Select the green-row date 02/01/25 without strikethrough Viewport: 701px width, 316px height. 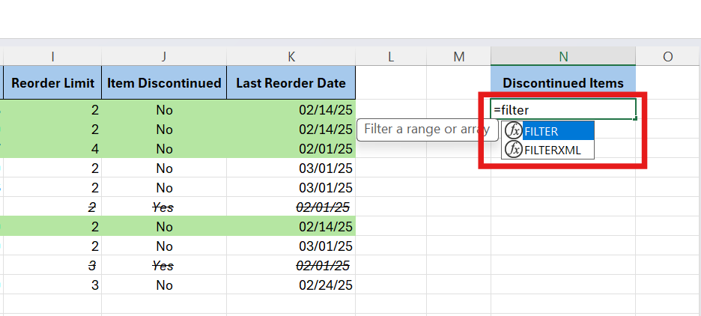[x=291, y=148]
